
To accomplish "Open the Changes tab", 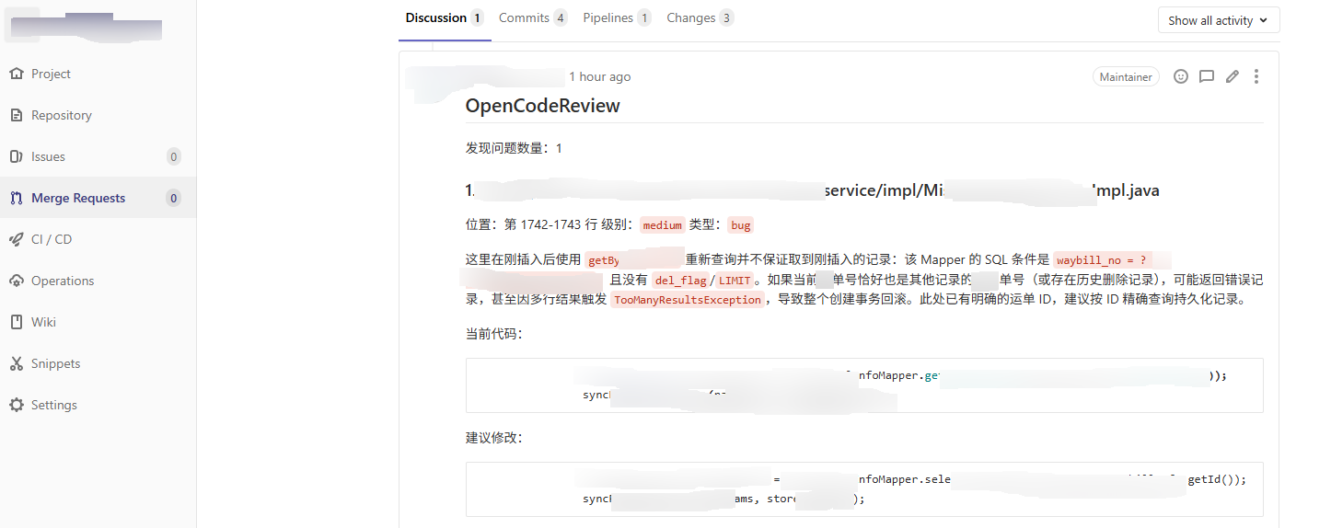I will coord(700,18).
